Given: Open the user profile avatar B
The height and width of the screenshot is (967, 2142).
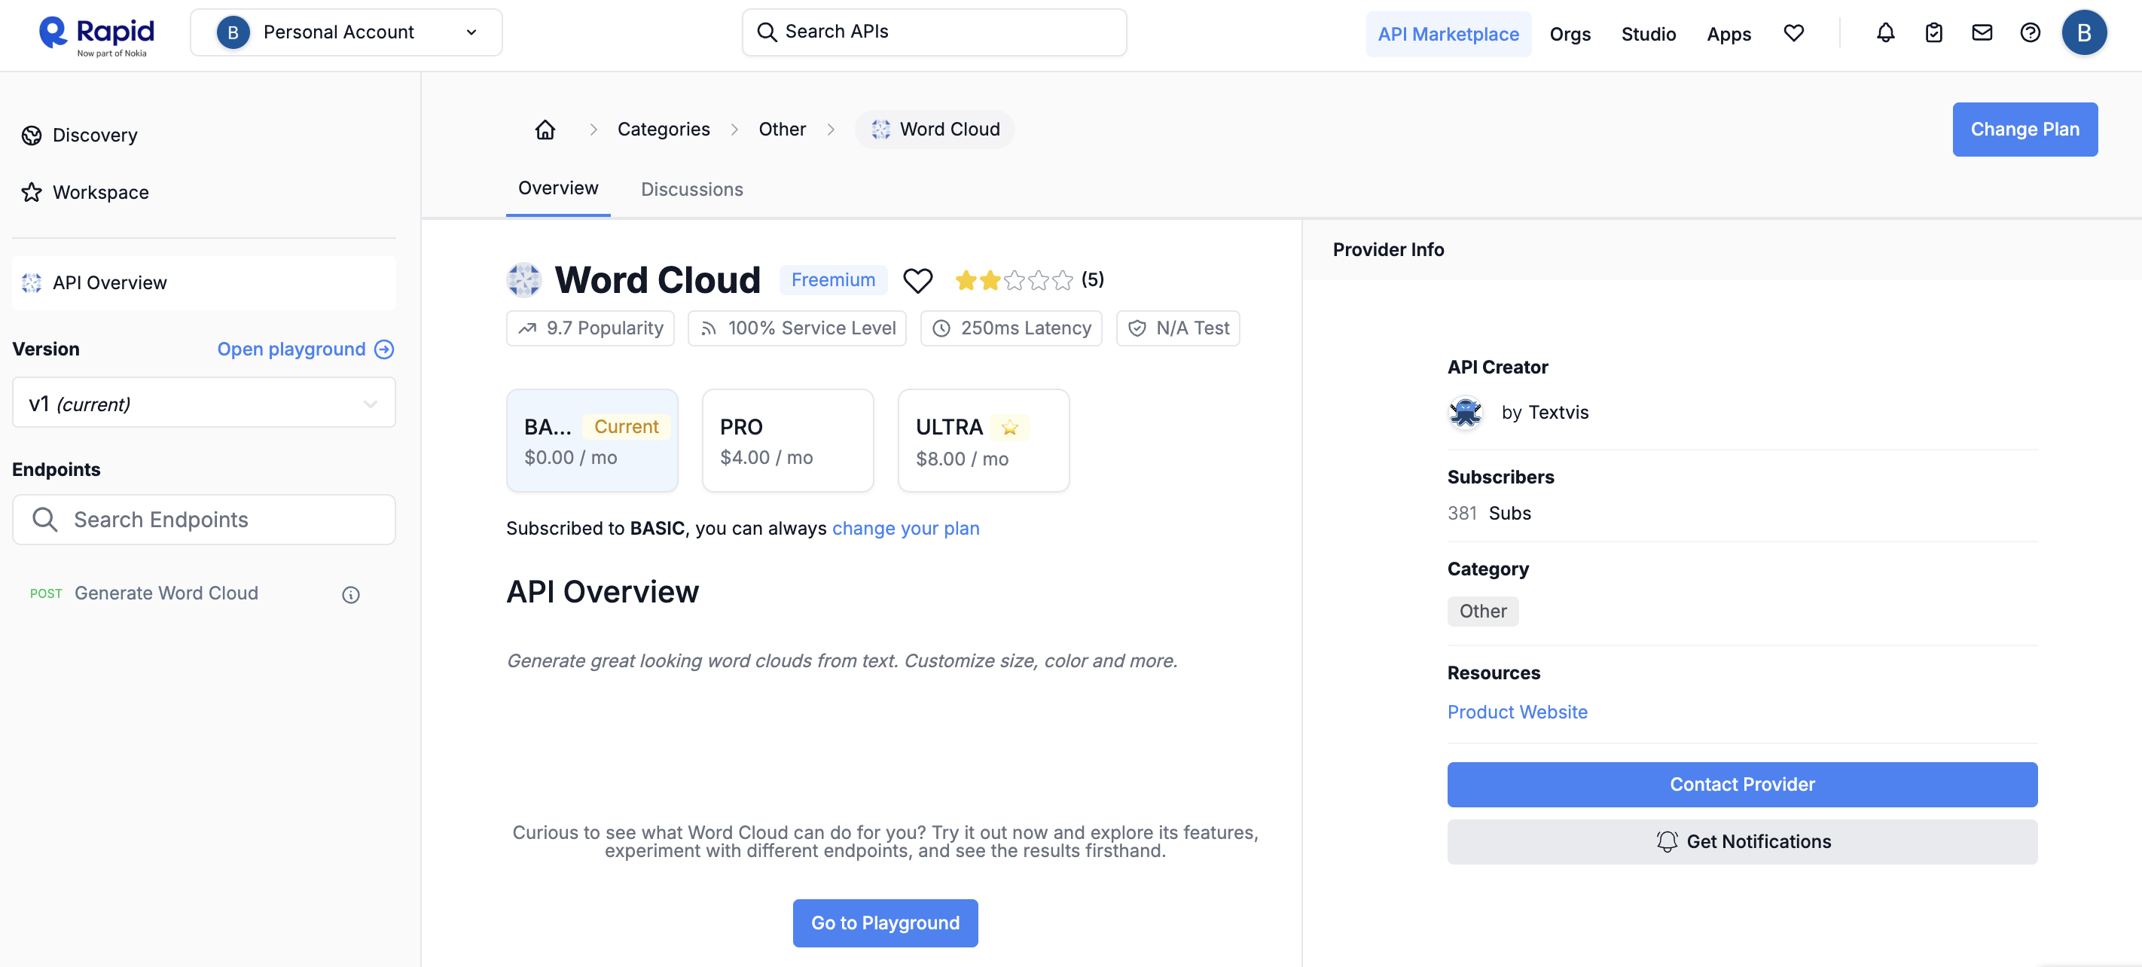Looking at the screenshot, I should point(2083,33).
